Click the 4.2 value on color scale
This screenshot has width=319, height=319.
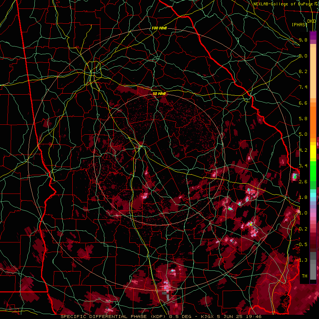pyautogui.click(x=303, y=150)
